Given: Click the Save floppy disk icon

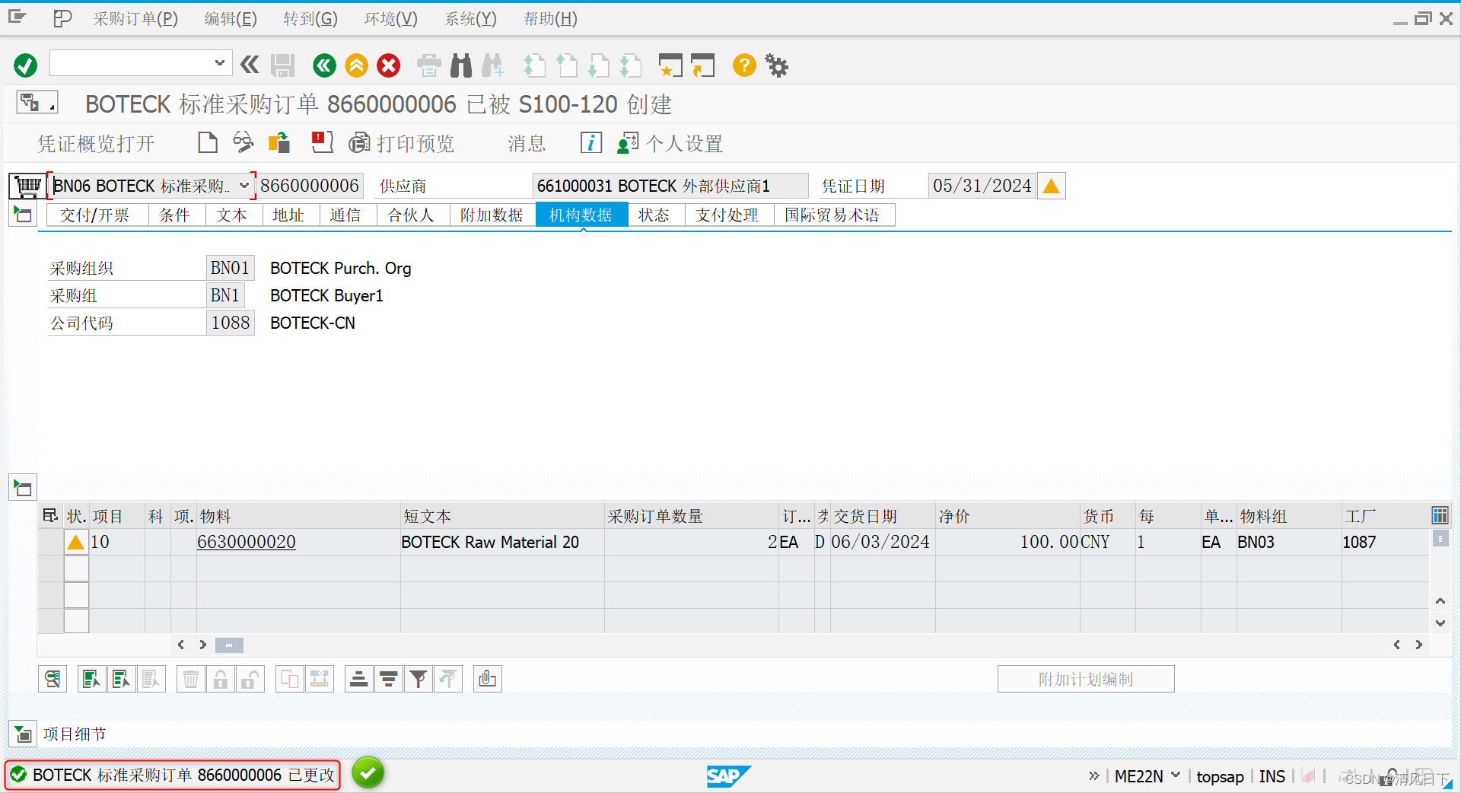Looking at the screenshot, I should pos(282,65).
